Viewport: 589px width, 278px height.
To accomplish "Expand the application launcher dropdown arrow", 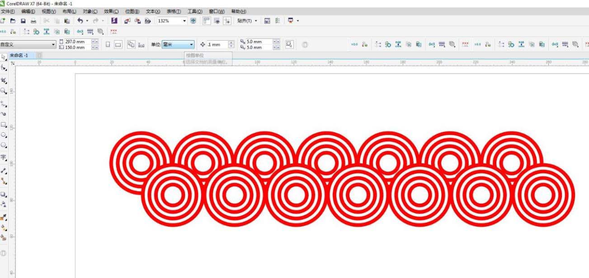I will (297, 21).
